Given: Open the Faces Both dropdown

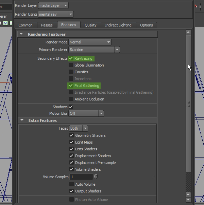Looking at the screenshot, I should 79,128.
